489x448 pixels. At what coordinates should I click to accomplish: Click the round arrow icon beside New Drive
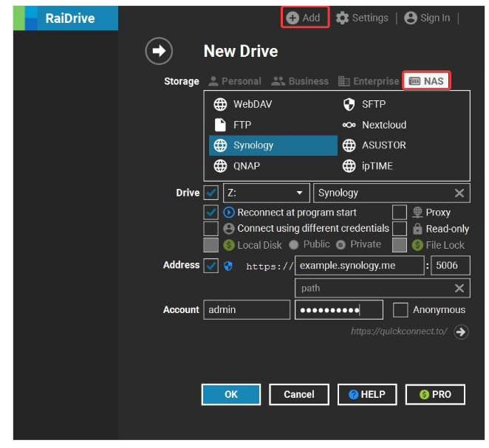pos(159,52)
